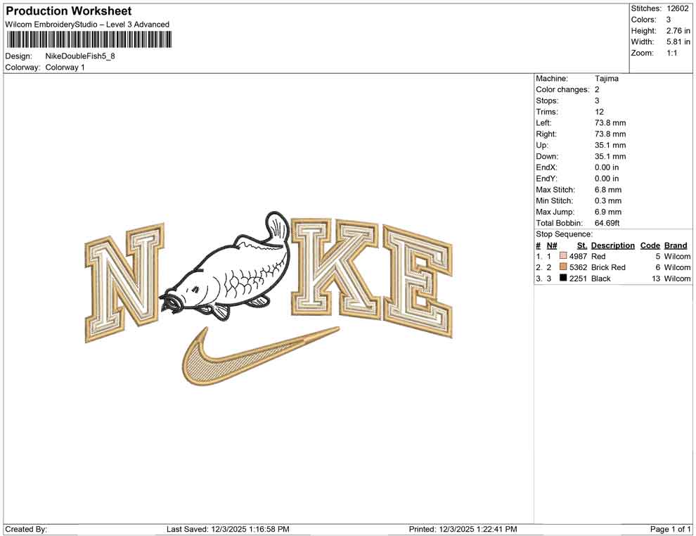This screenshot has width=696, height=536.
Task: Click the Brand column header
Action: pyautogui.click(x=676, y=245)
